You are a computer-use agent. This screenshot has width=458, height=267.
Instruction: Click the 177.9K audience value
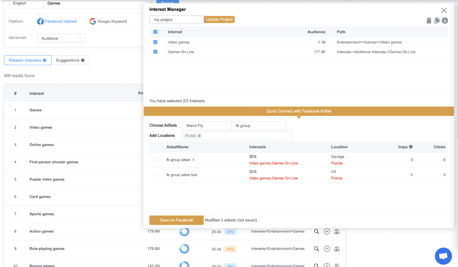tap(320, 52)
